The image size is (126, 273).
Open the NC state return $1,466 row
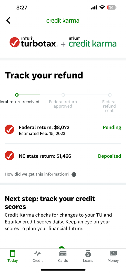point(63,156)
